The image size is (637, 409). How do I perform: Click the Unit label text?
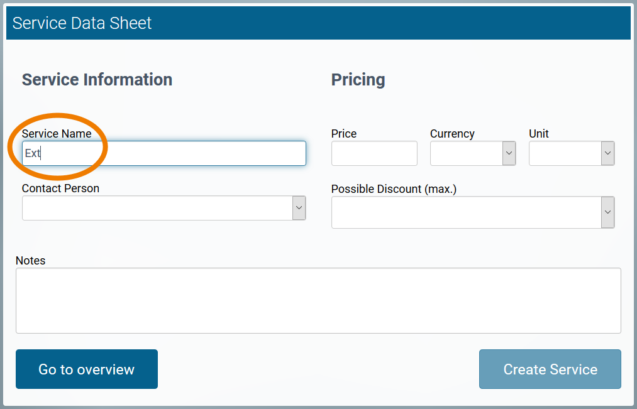[x=539, y=134]
